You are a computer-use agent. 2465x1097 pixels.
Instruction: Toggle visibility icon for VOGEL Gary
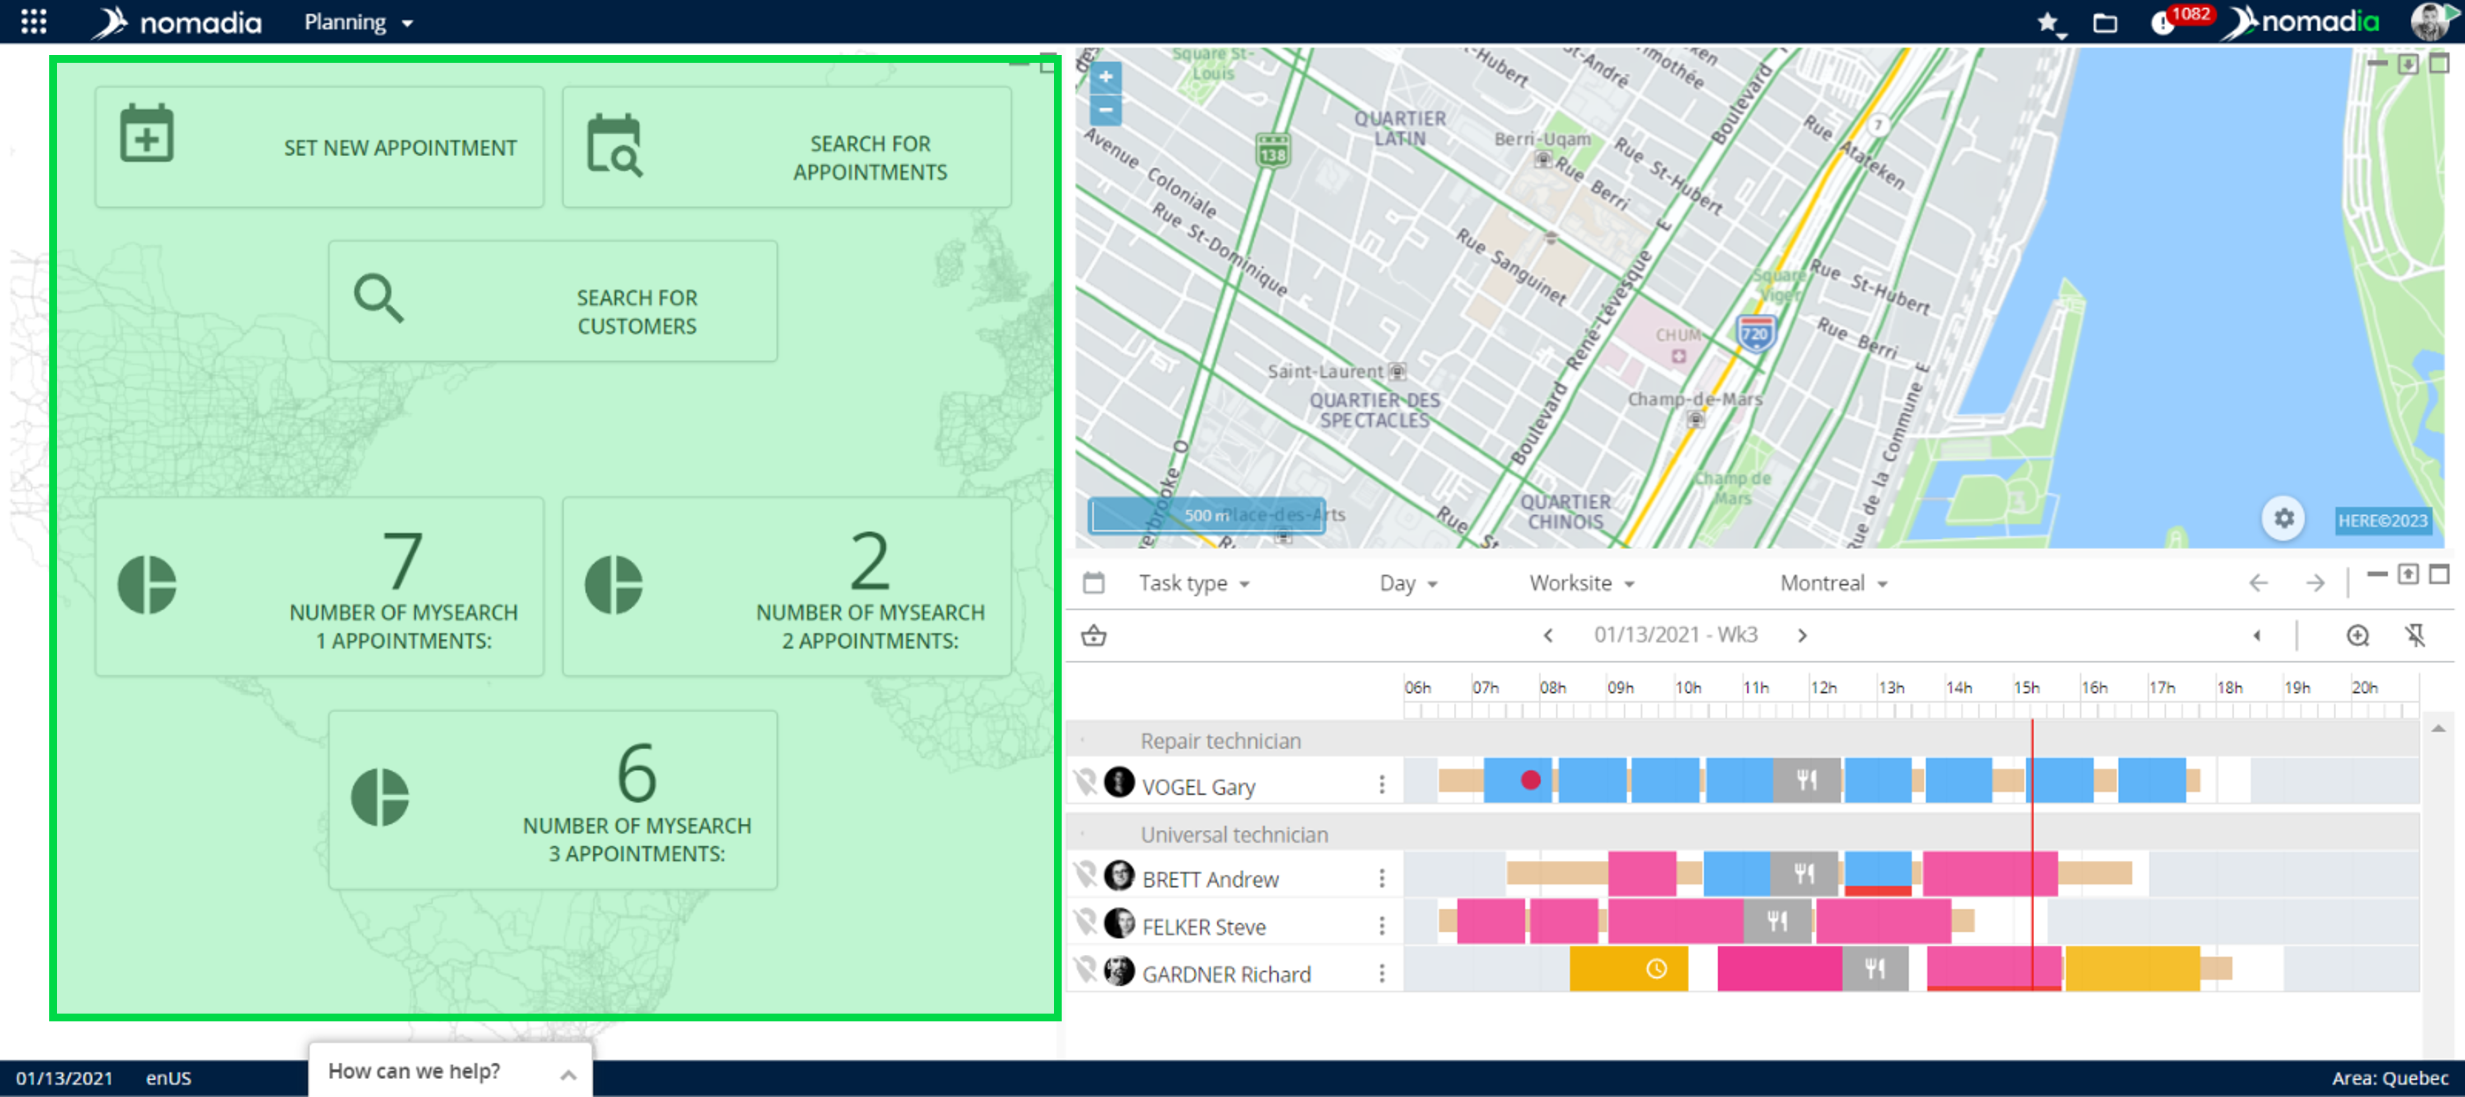[1085, 783]
